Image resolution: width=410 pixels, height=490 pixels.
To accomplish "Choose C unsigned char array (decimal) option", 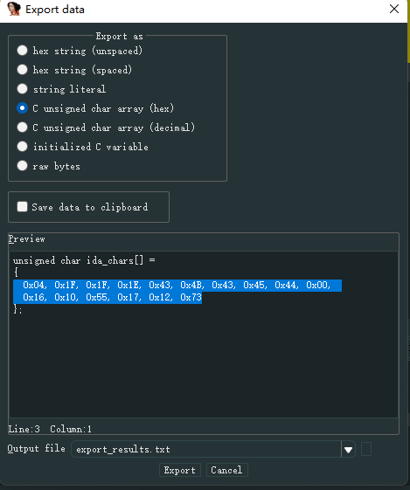I will click(x=22, y=128).
